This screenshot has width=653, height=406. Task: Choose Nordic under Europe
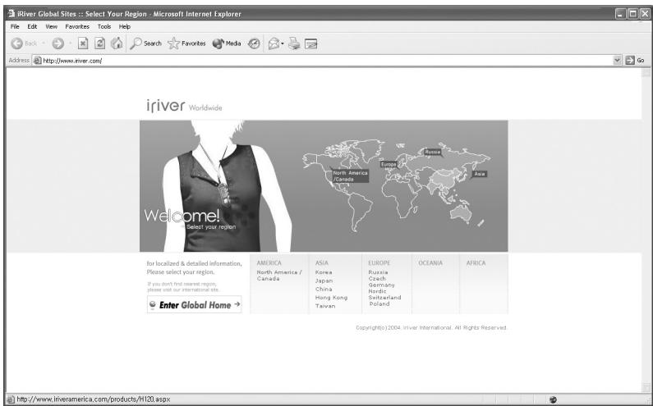tap(377, 291)
